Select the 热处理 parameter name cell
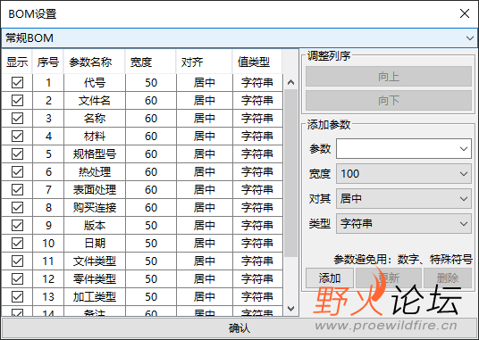The width and height of the screenshot is (479, 340). [x=95, y=171]
